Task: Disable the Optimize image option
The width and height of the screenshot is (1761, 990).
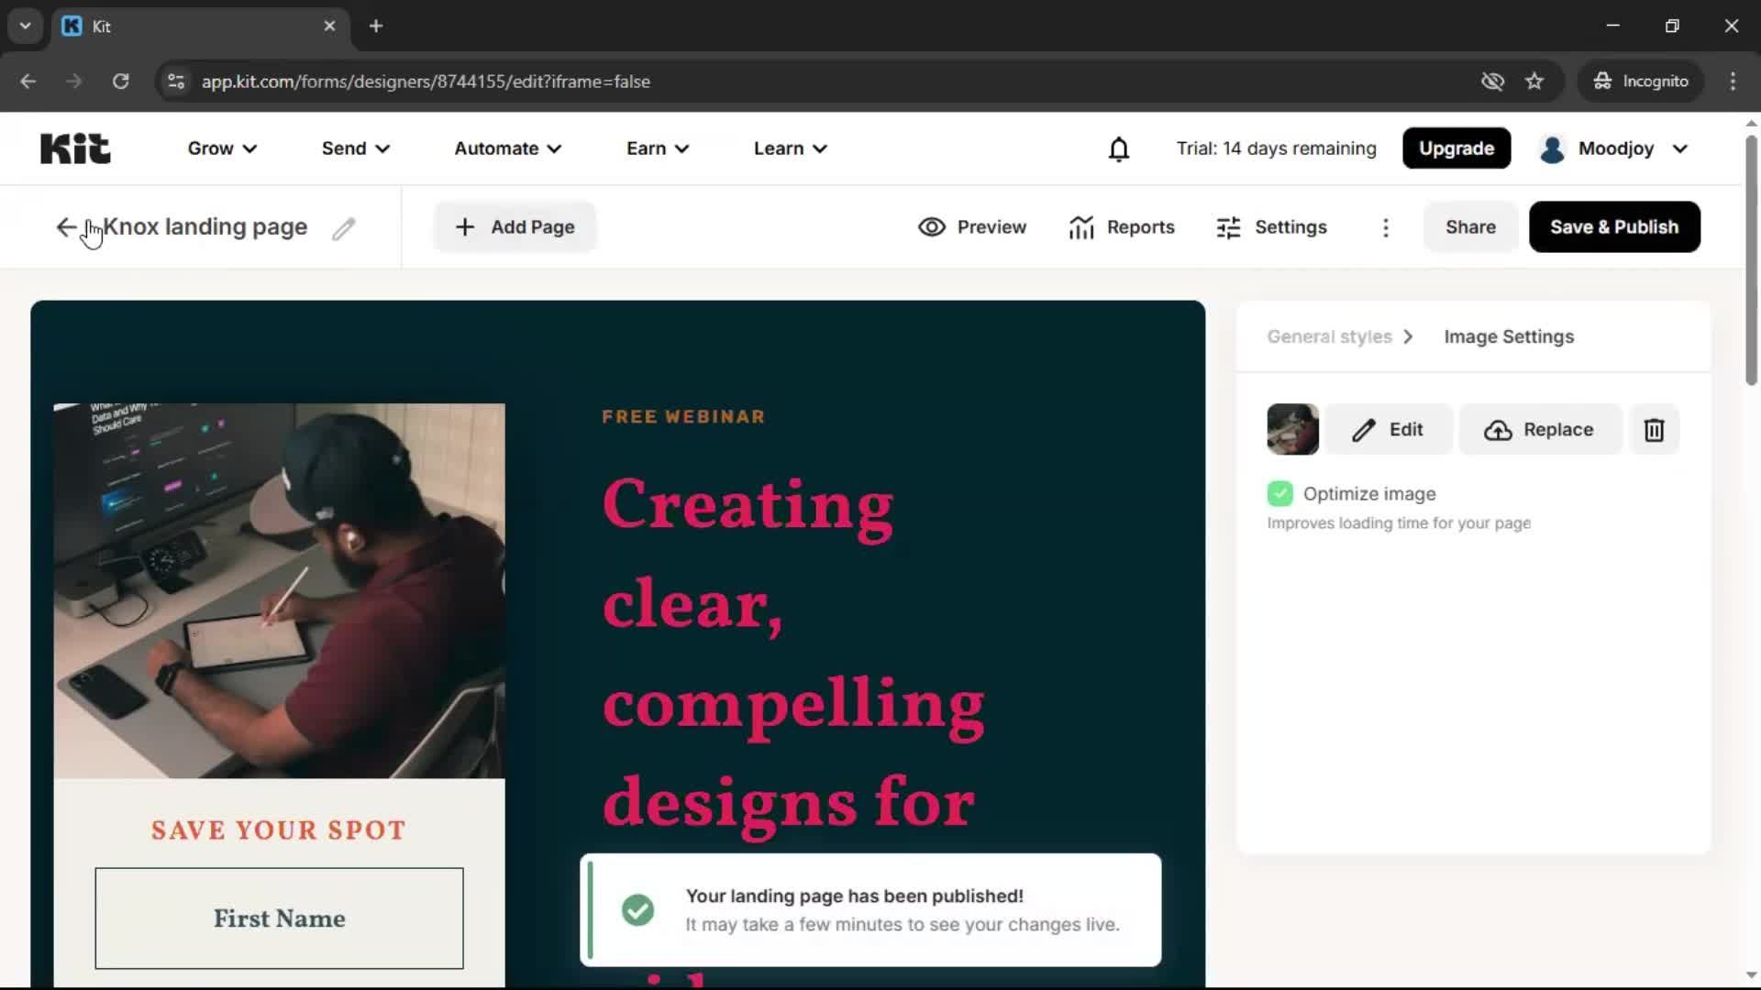Action: (1279, 493)
